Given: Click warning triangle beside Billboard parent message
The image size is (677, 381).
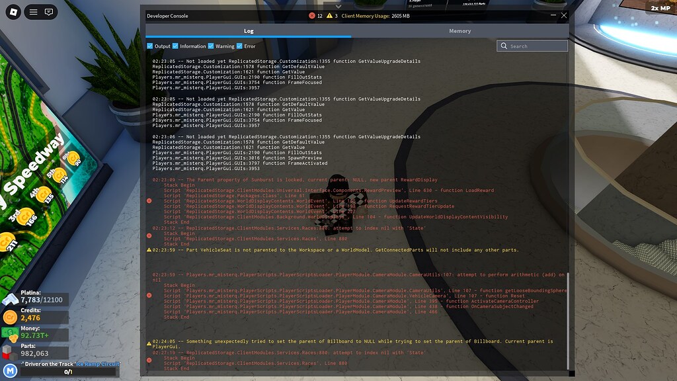Looking at the screenshot, I should (x=149, y=344).
